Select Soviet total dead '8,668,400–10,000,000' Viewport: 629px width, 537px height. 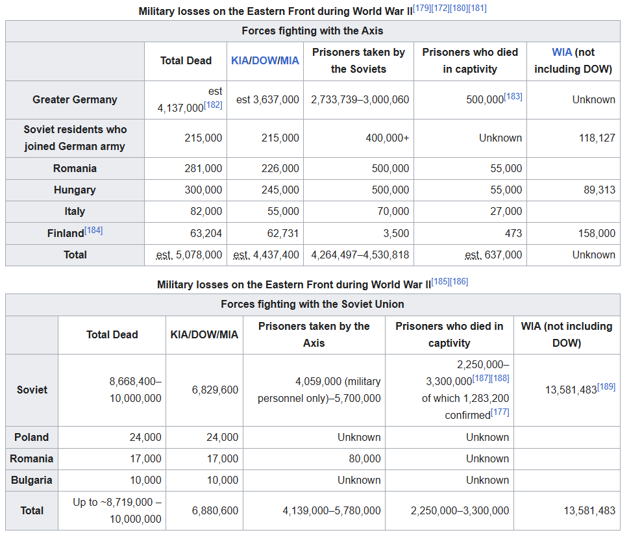pyautogui.click(x=135, y=390)
